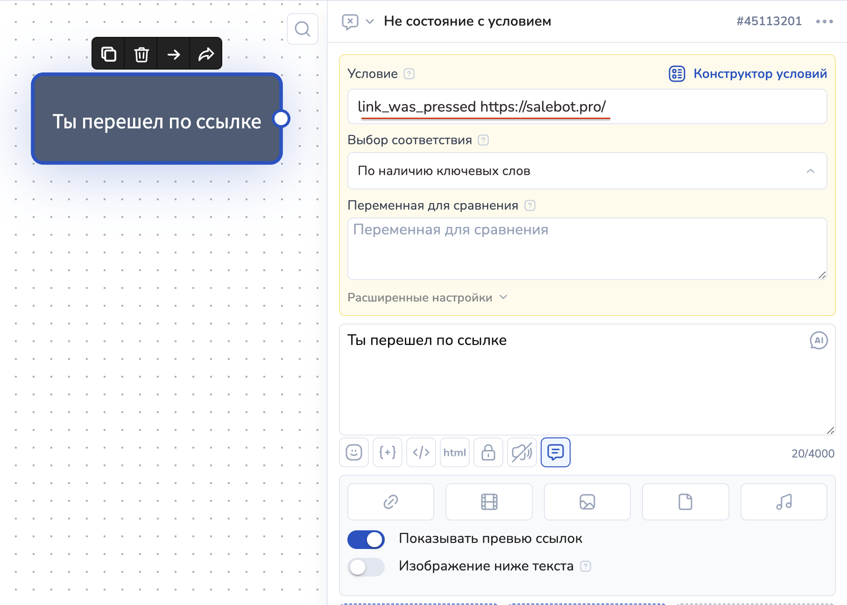Insert a variable with the curly braces icon
Screen dimensions: 847x605
[388, 452]
